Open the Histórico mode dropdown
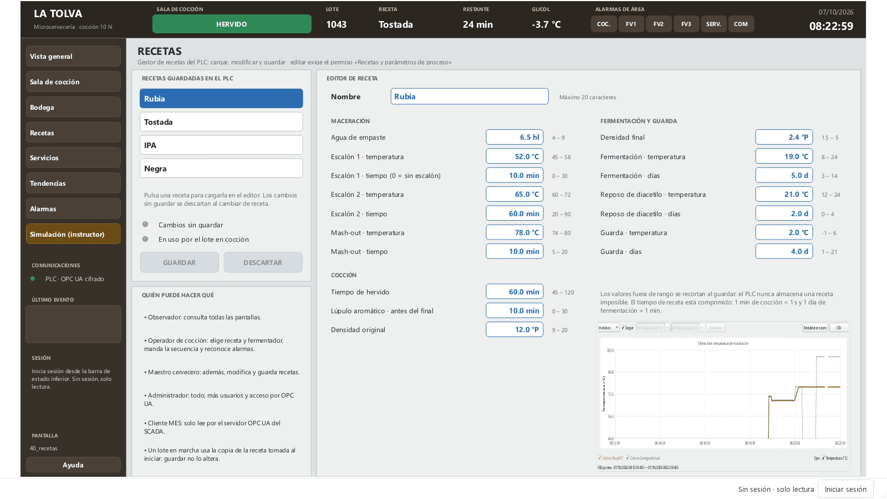 click(x=608, y=328)
